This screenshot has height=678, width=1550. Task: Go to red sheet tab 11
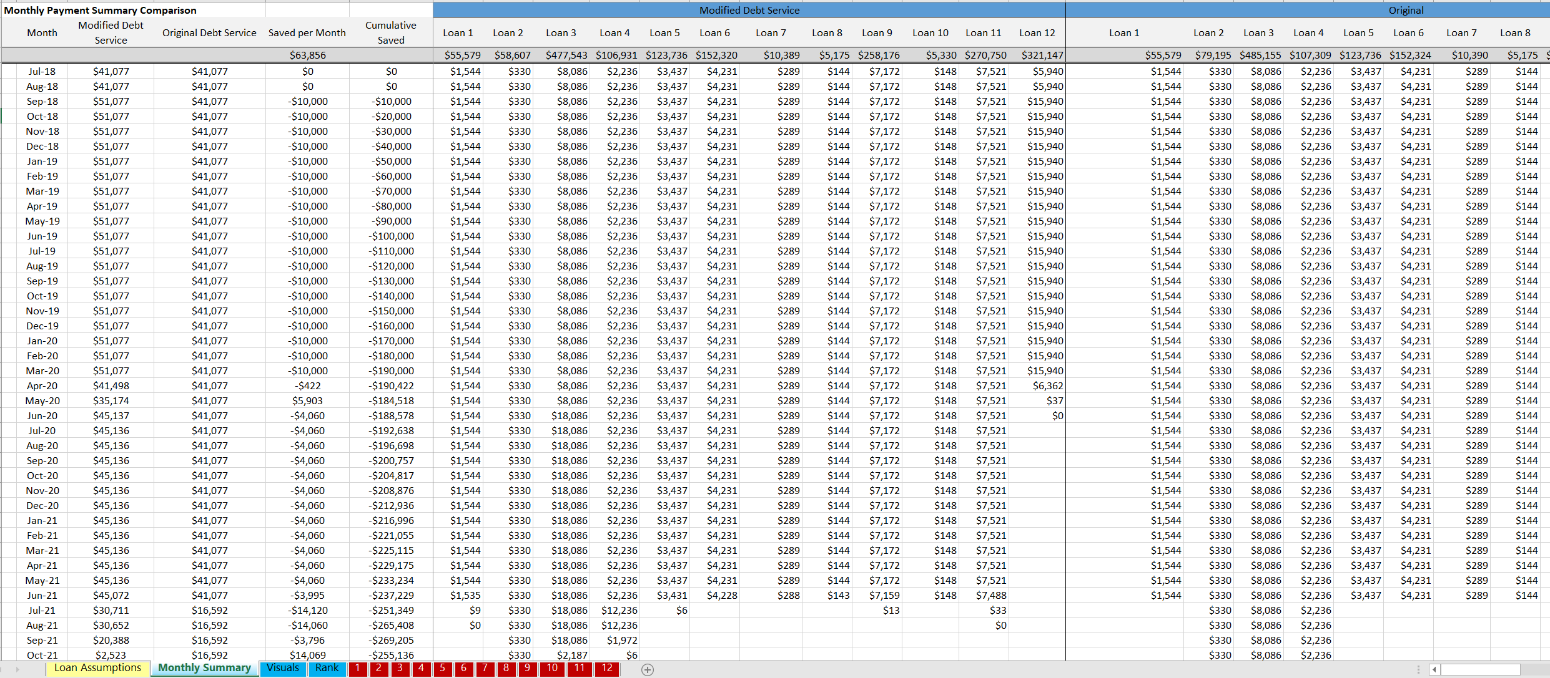pyautogui.click(x=580, y=668)
